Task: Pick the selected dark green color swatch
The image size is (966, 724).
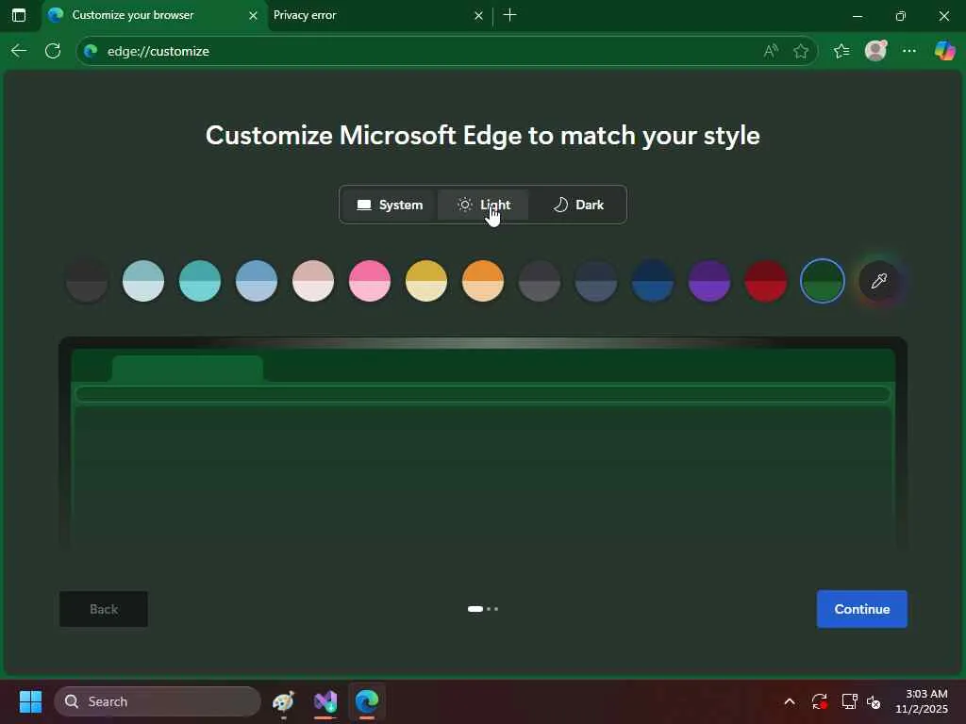Action: point(823,281)
